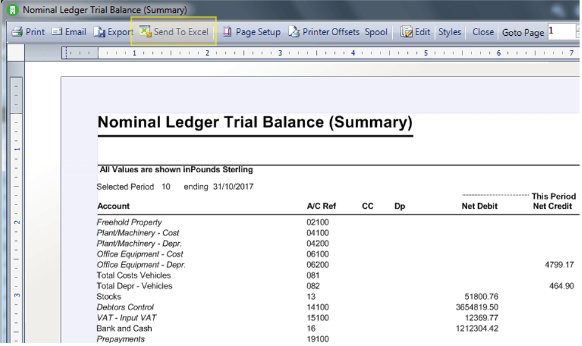Click net debit value 1212304.42
The image size is (582, 346).
pyautogui.click(x=477, y=328)
